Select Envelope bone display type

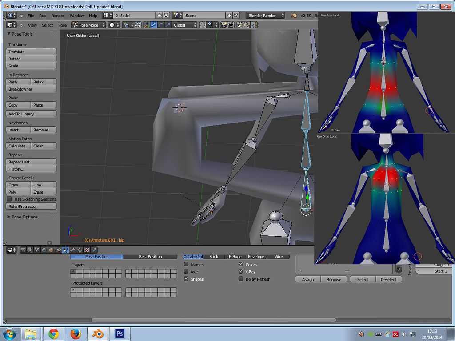click(256, 257)
